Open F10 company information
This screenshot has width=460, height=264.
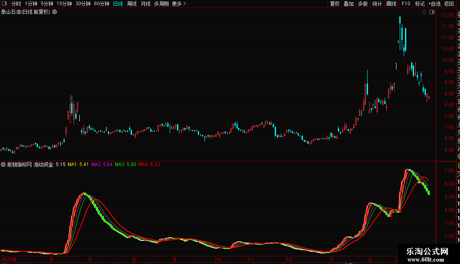click(x=406, y=4)
